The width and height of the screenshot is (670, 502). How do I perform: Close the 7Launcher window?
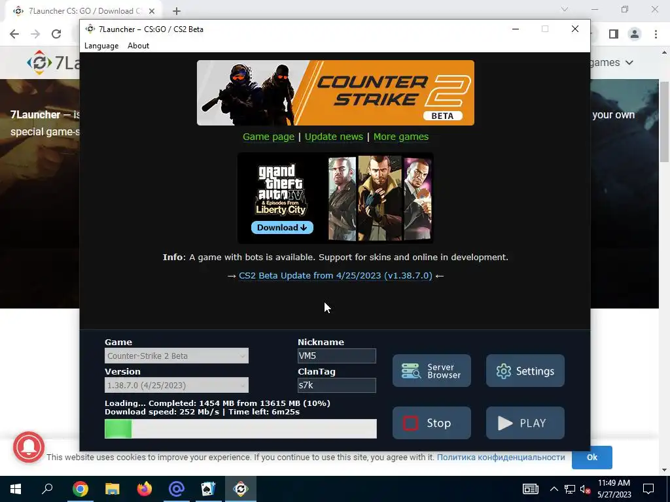click(x=574, y=29)
